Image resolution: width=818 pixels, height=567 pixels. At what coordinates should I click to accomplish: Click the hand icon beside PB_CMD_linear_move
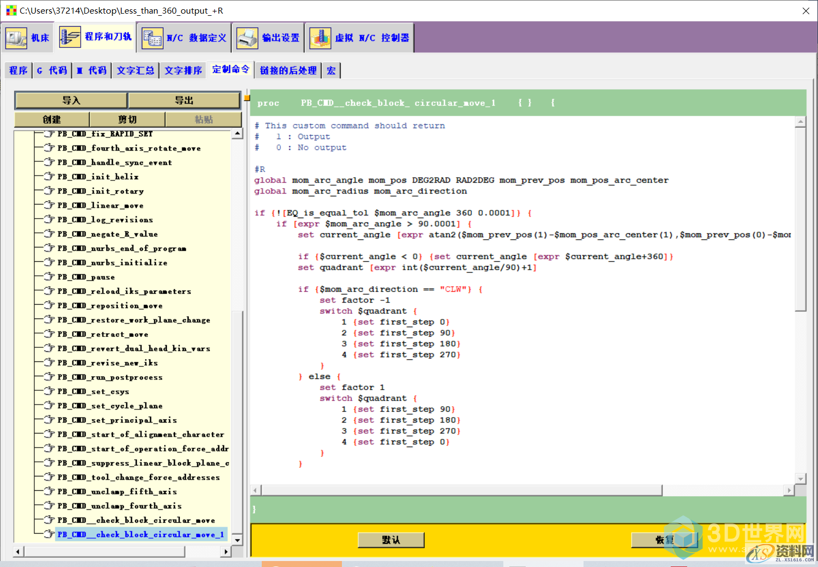[50, 205]
